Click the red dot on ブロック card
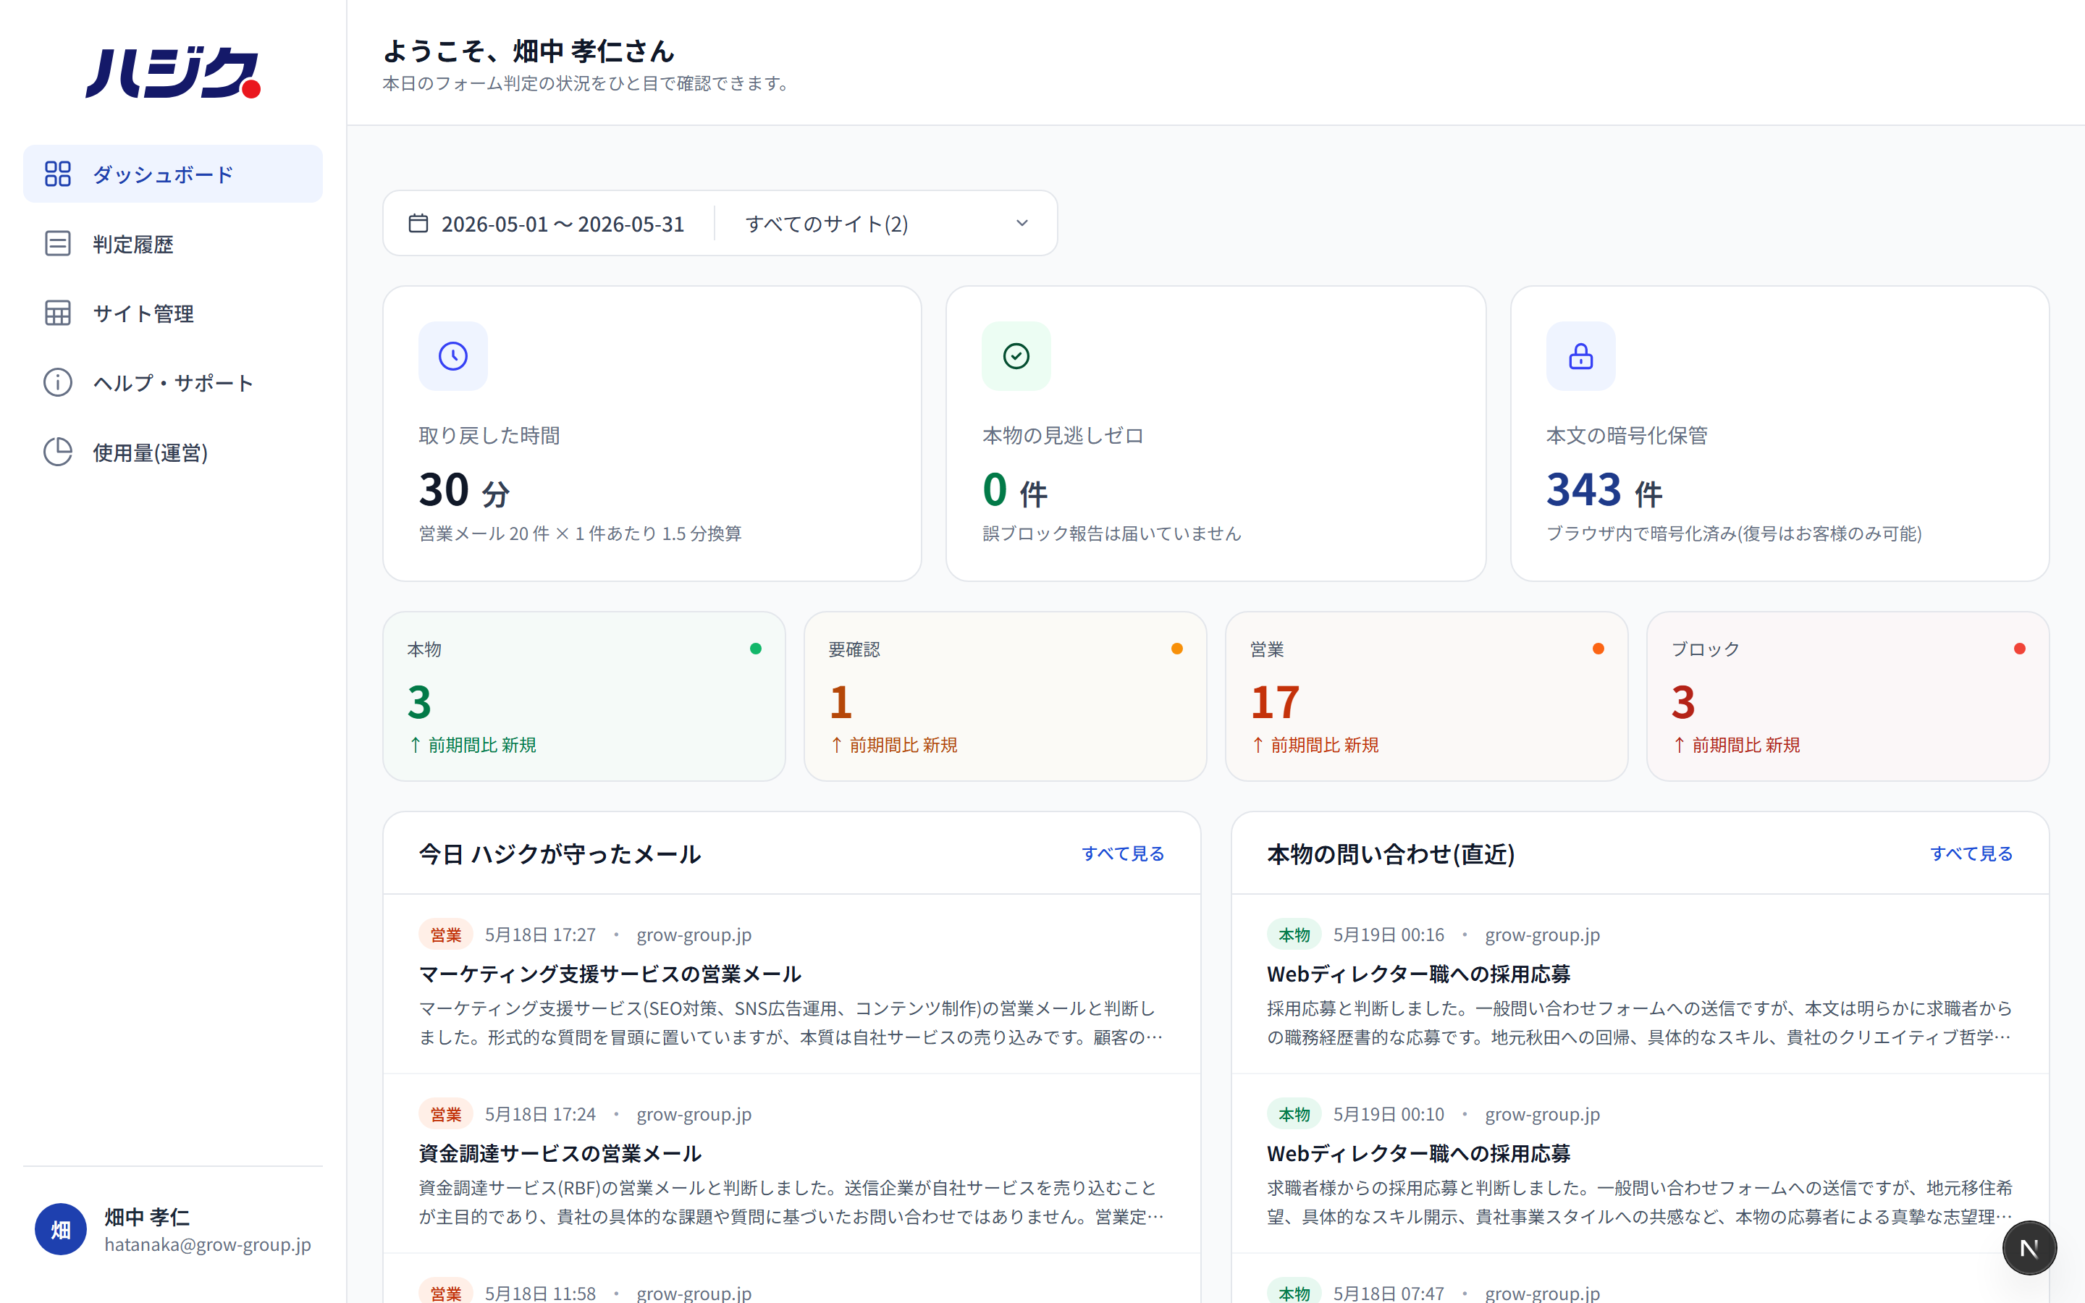 coord(2020,649)
